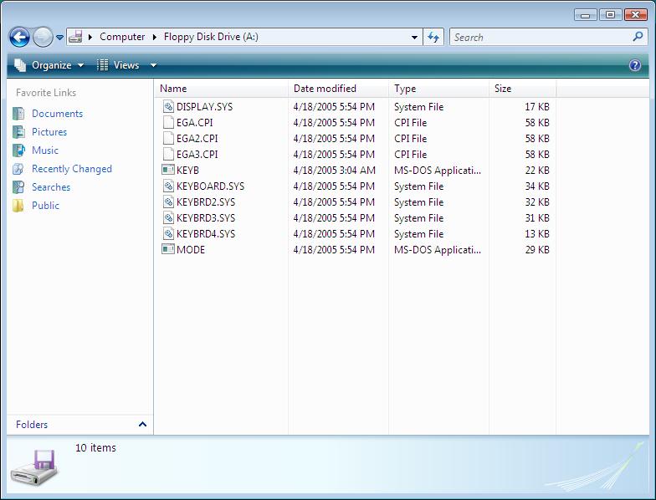Screen dimensions: 656x500
Task: Click the KEYBRD3.SYS file name
Action: tap(206, 218)
